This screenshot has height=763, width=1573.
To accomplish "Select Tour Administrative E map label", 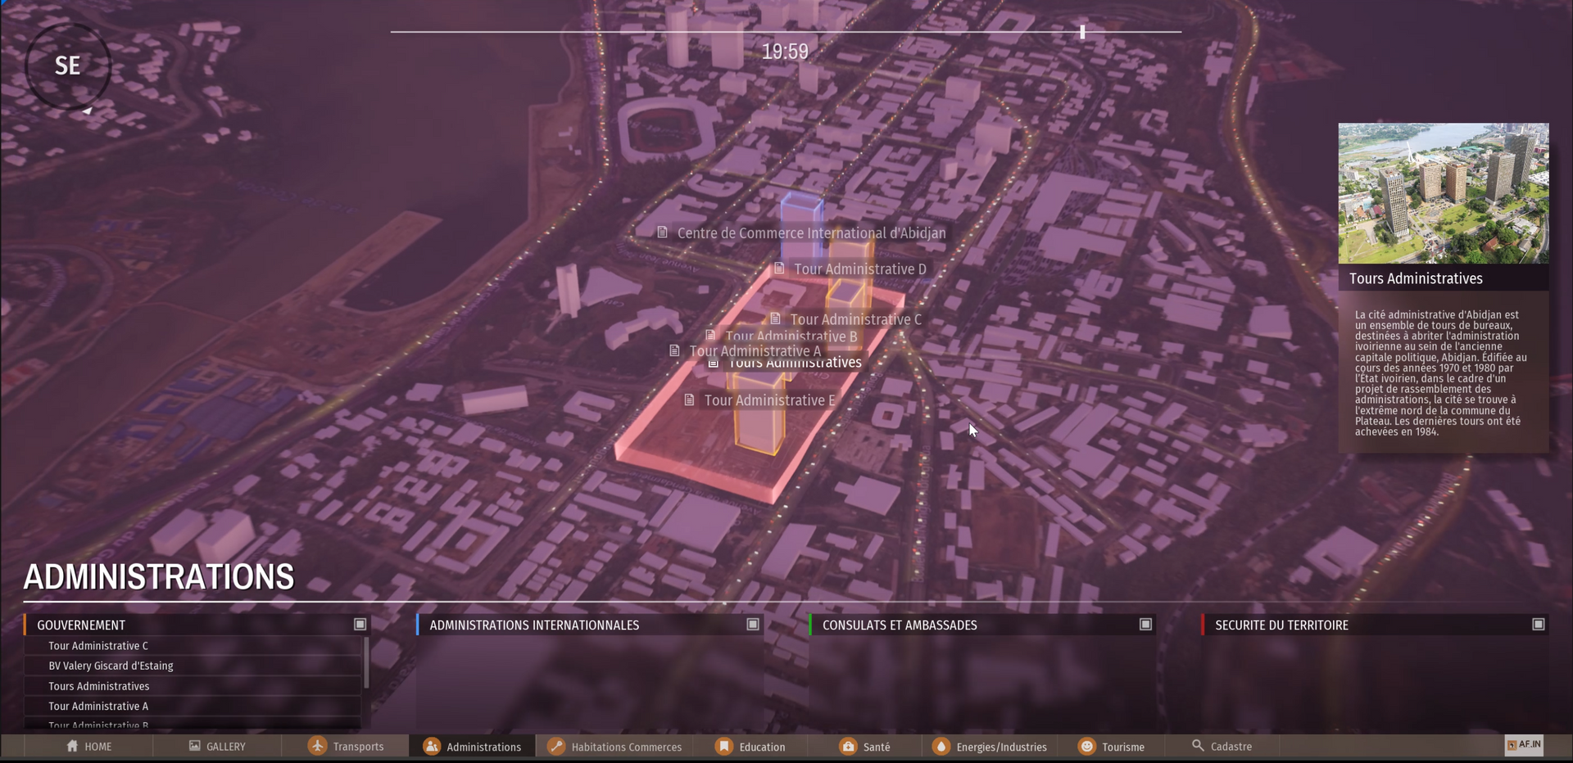I will click(770, 400).
